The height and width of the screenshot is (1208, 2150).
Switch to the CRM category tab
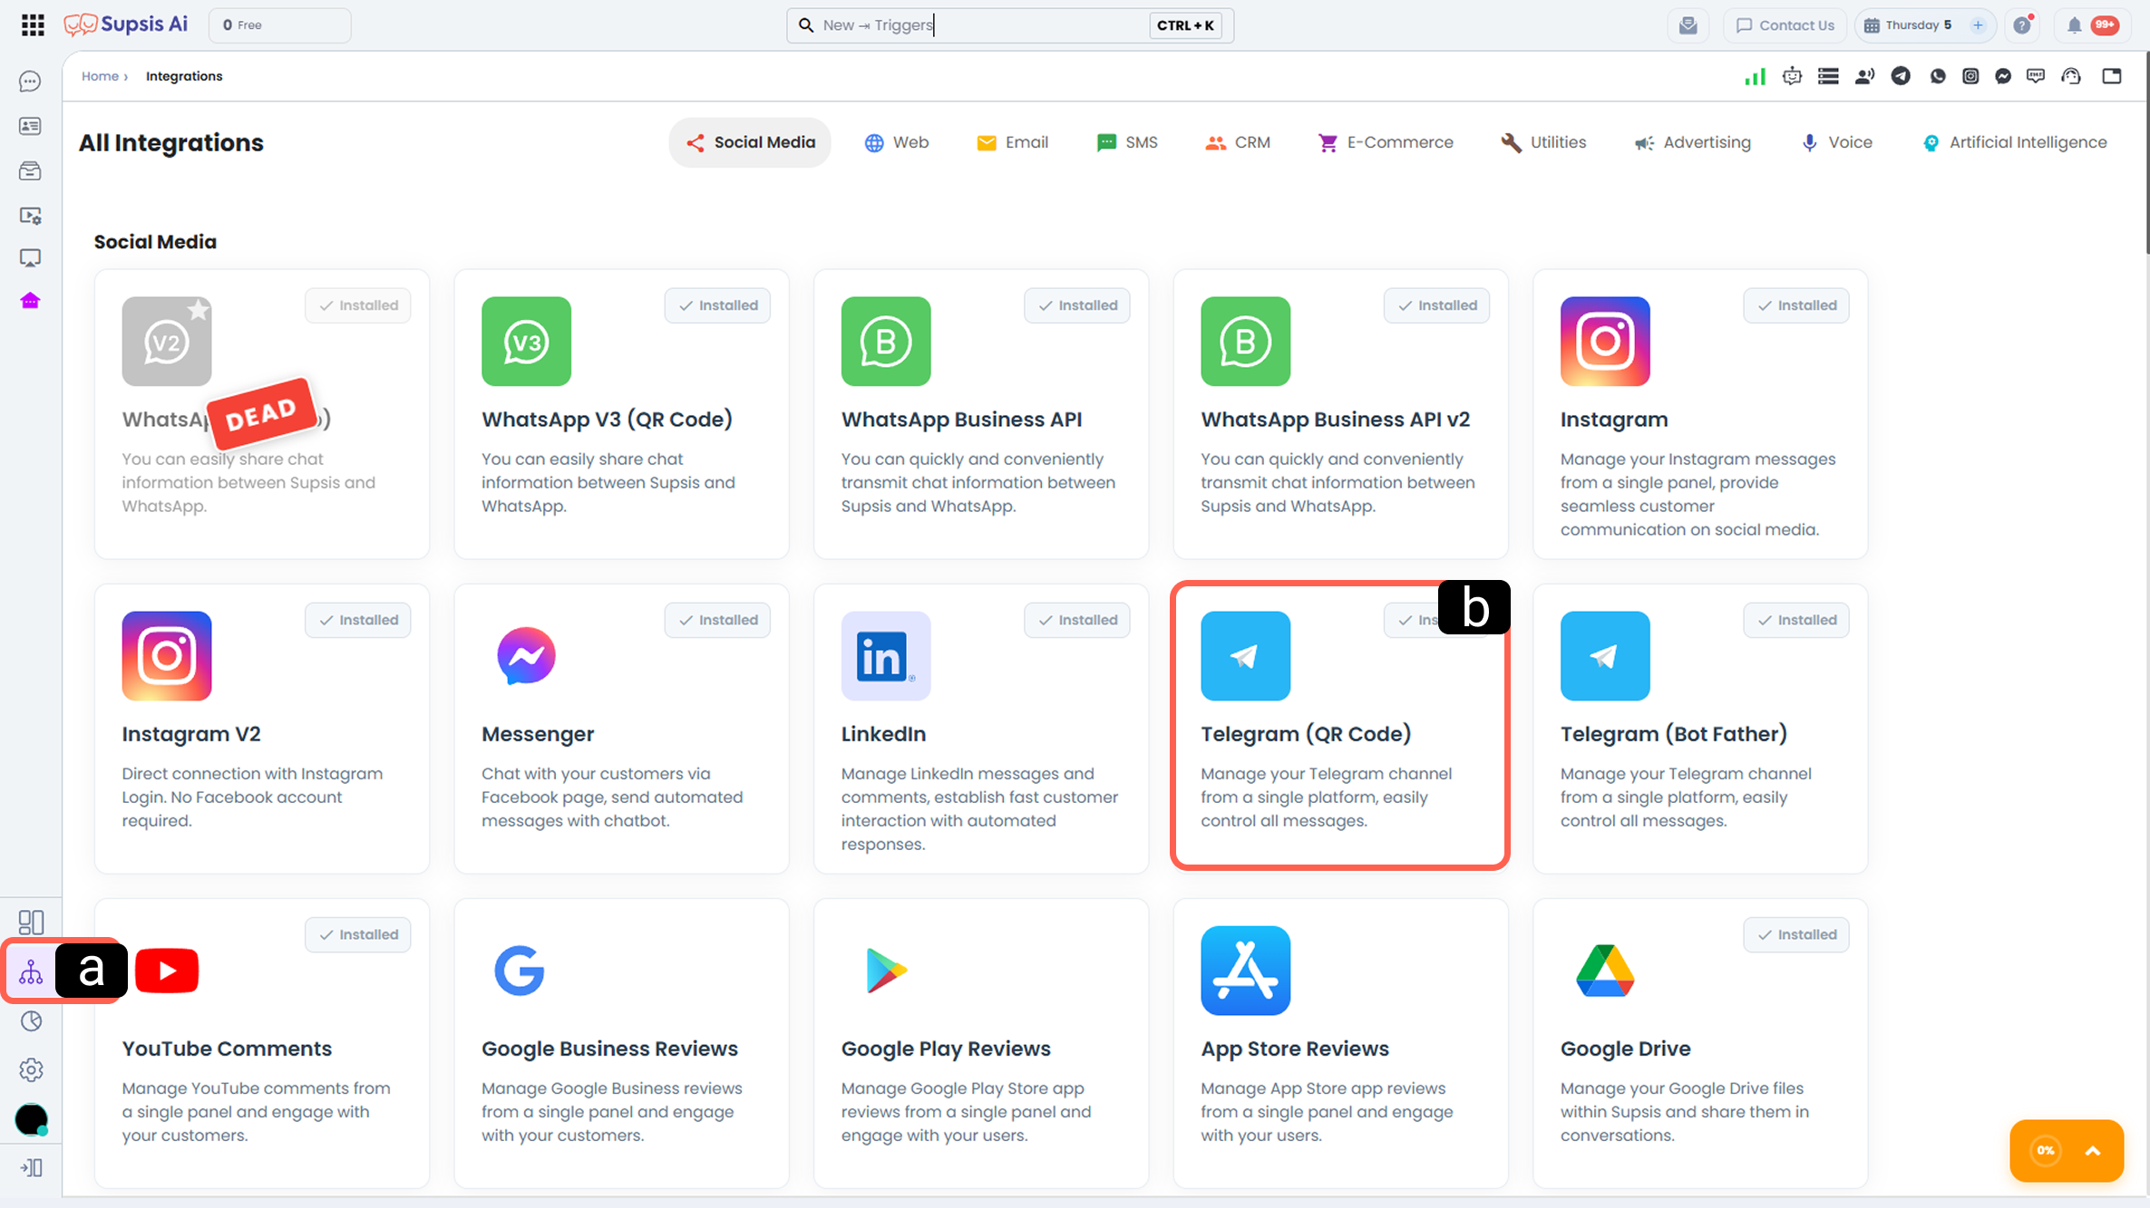pos(1238,142)
